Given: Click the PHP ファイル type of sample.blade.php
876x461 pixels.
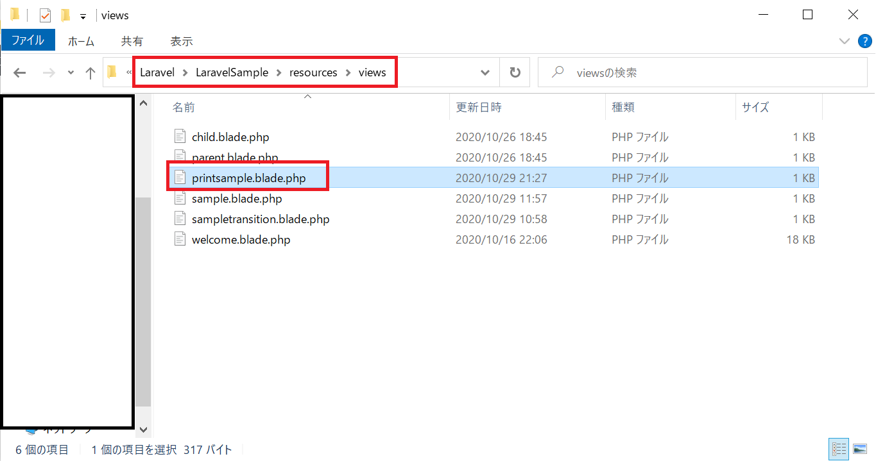Looking at the screenshot, I should point(640,198).
